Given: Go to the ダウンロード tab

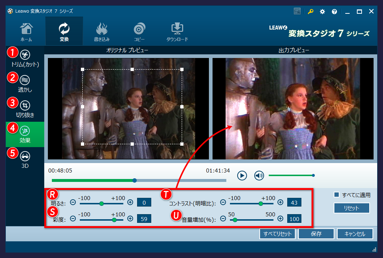Looking at the screenshot, I should [x=177, y=32].
